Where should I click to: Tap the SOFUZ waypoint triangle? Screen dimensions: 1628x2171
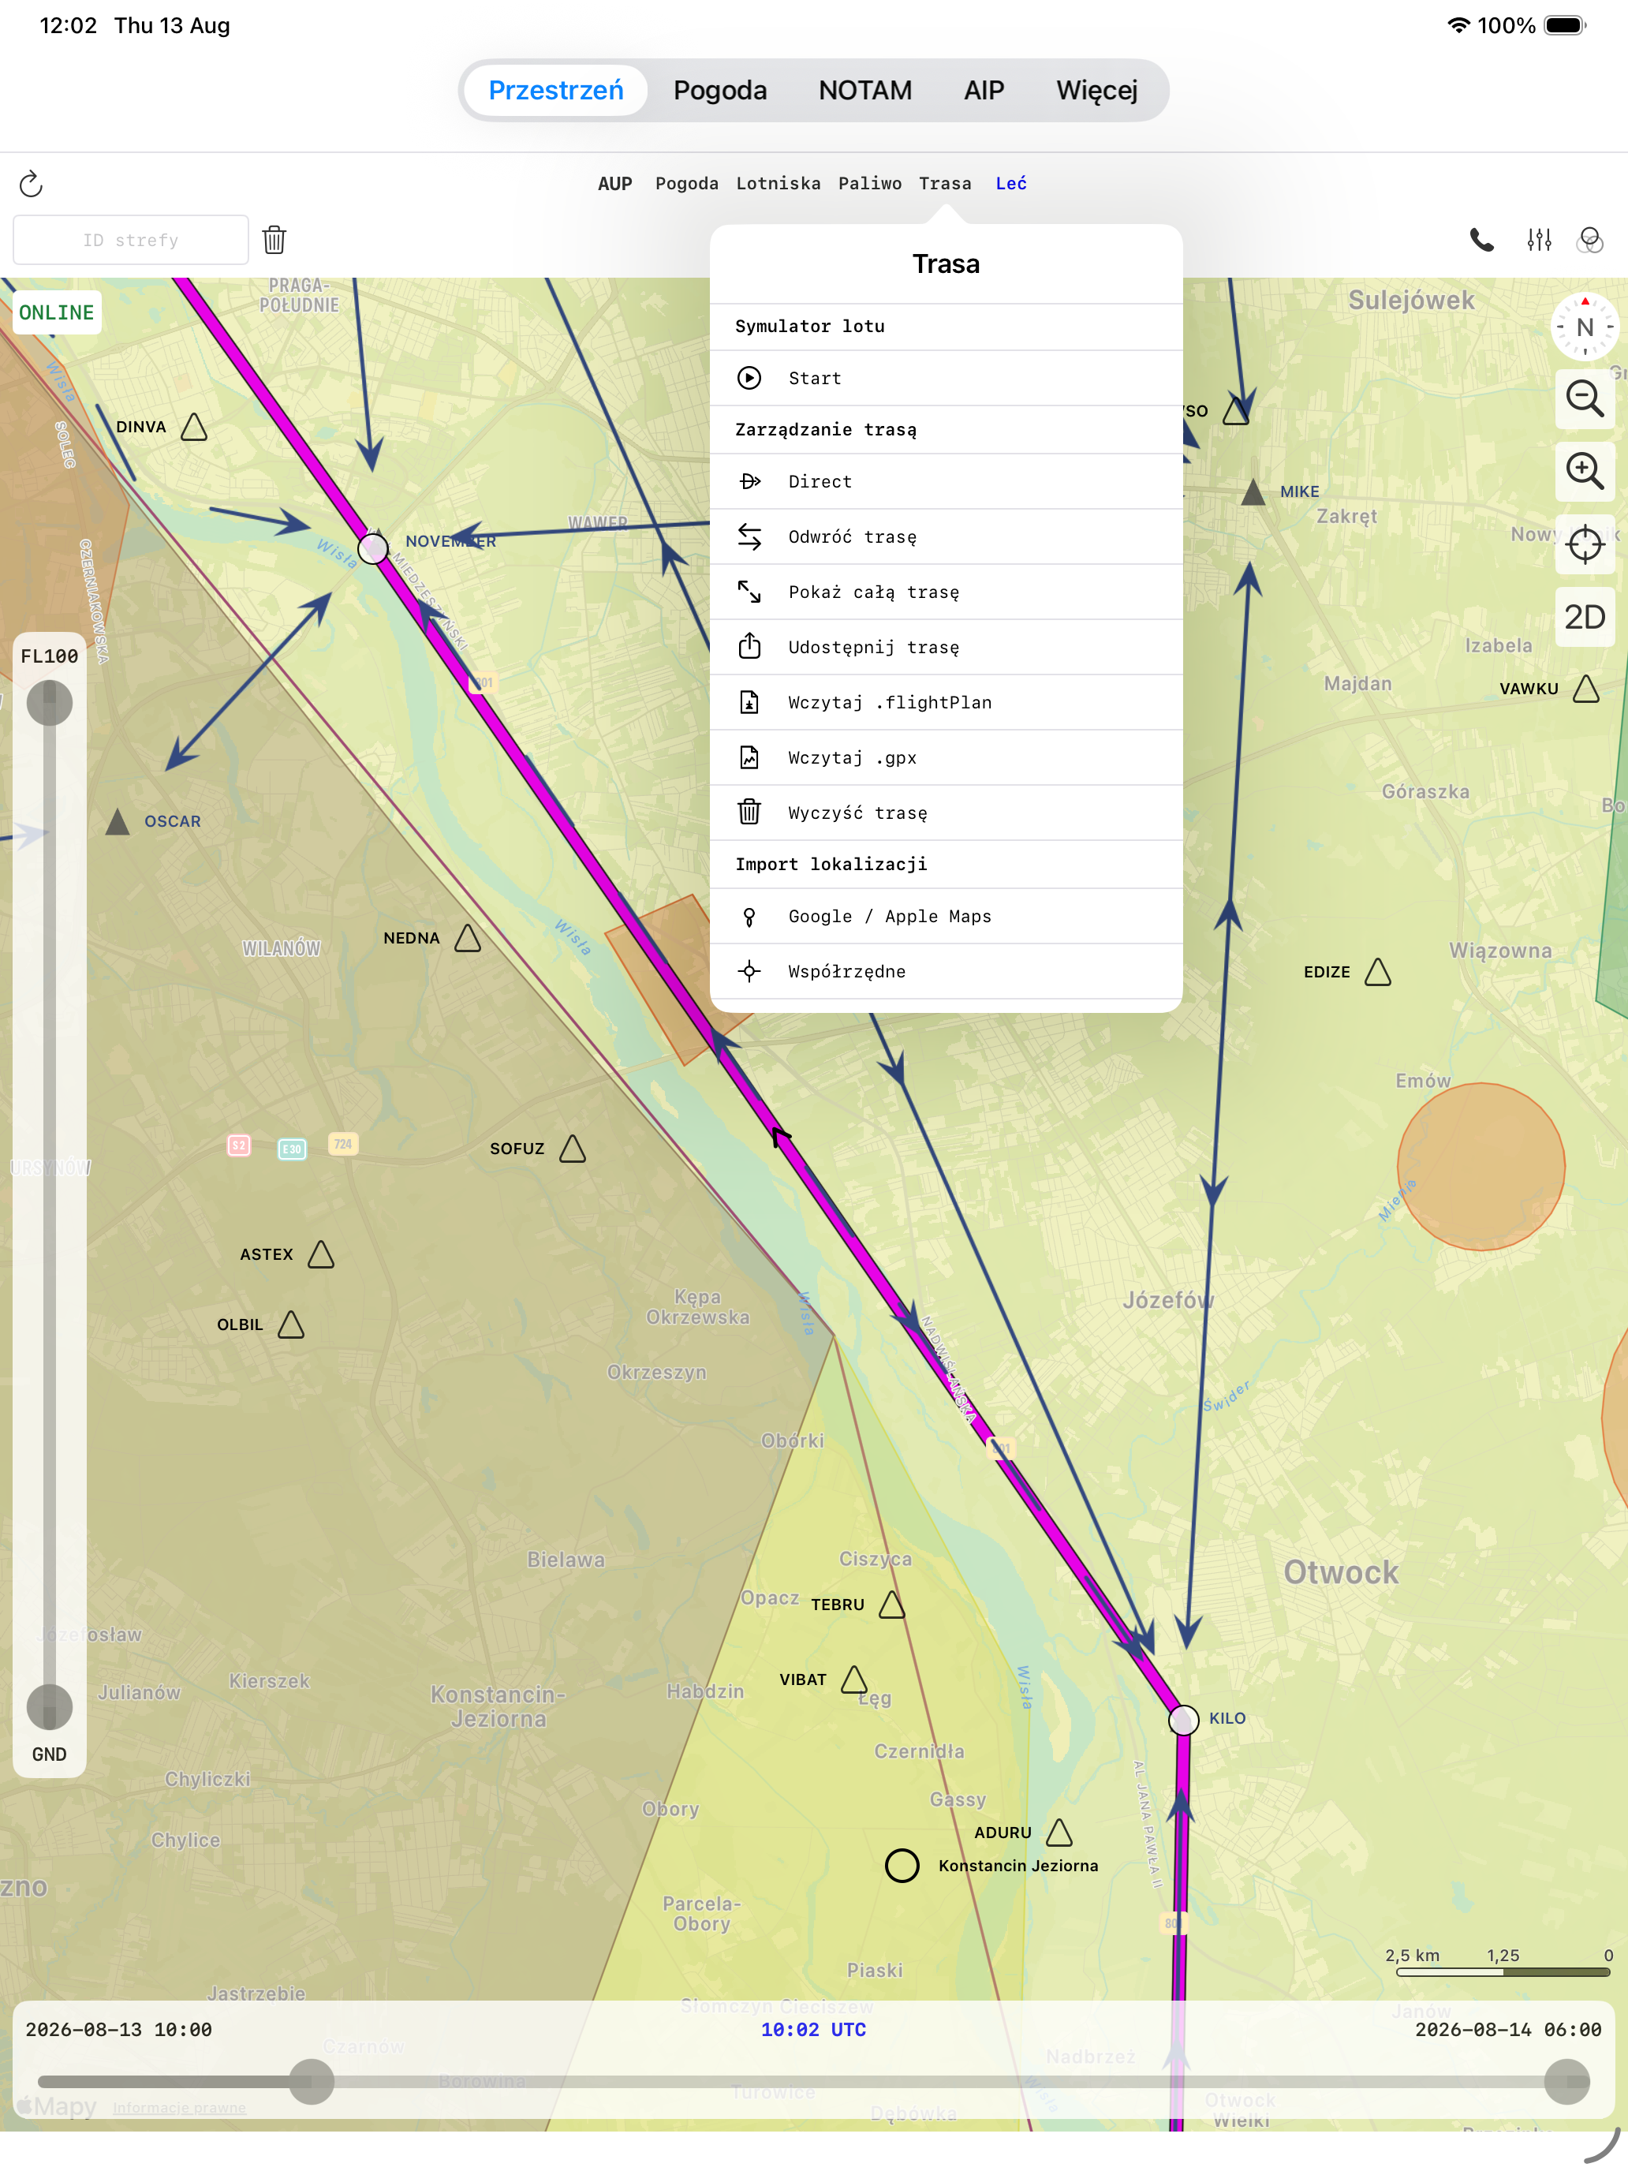coord(573,1149)
